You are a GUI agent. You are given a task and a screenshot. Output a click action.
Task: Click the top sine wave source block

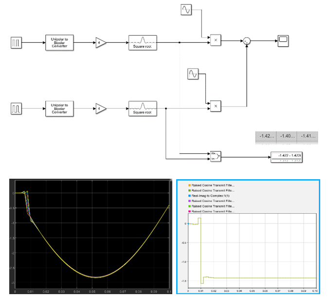point(187,10)
